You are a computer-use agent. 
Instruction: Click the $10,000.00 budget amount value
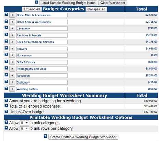[151, 101]
